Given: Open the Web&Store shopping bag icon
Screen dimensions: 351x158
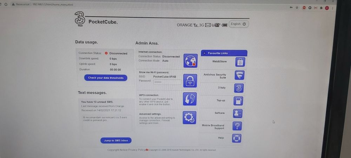Looking at the screenshot, I should pyautogui.click(x=240, y=62).
